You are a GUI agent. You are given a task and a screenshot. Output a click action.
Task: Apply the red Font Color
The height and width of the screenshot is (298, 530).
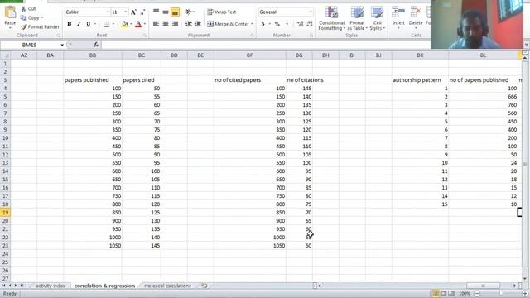point(138,24)
